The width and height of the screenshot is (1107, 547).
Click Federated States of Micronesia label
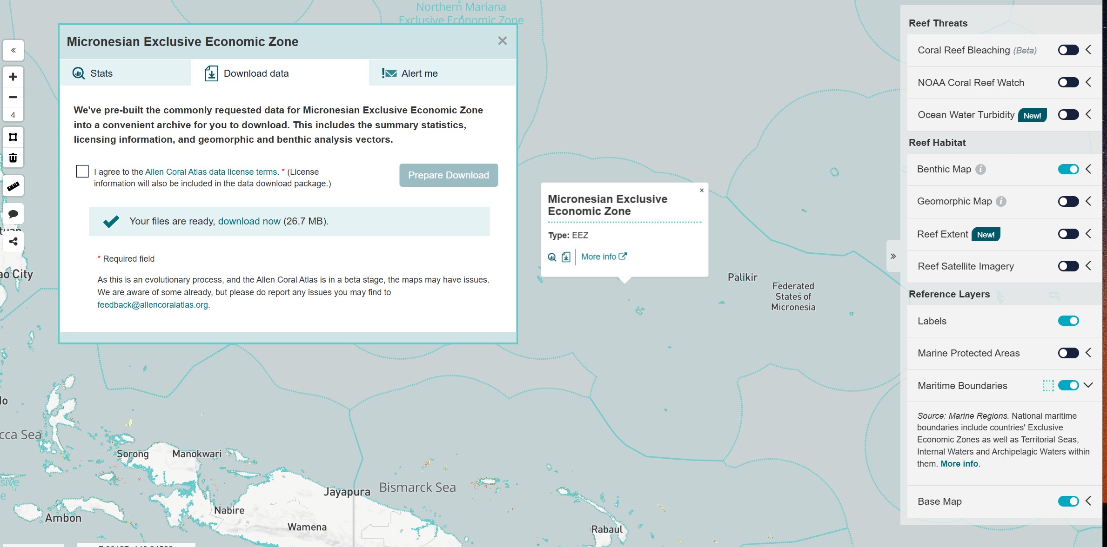(x=793, y=297)
